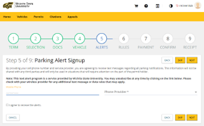Viewport: 204px width, 126px height.
Task: Focus the Mobile Phone input field
Action: [x=53, y=93]
